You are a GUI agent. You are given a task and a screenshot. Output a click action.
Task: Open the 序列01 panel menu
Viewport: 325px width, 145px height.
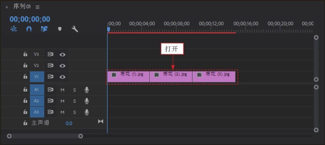pyautogui.click(x=38, y=7)
